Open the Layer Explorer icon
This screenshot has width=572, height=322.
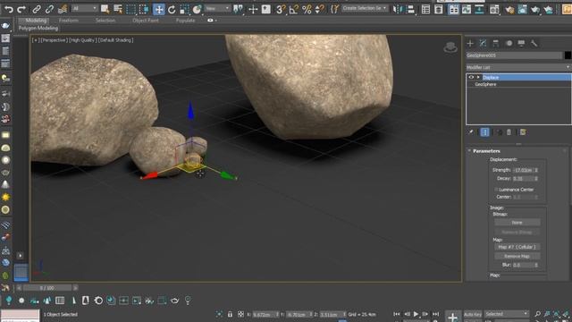click(x=439, y=9)
